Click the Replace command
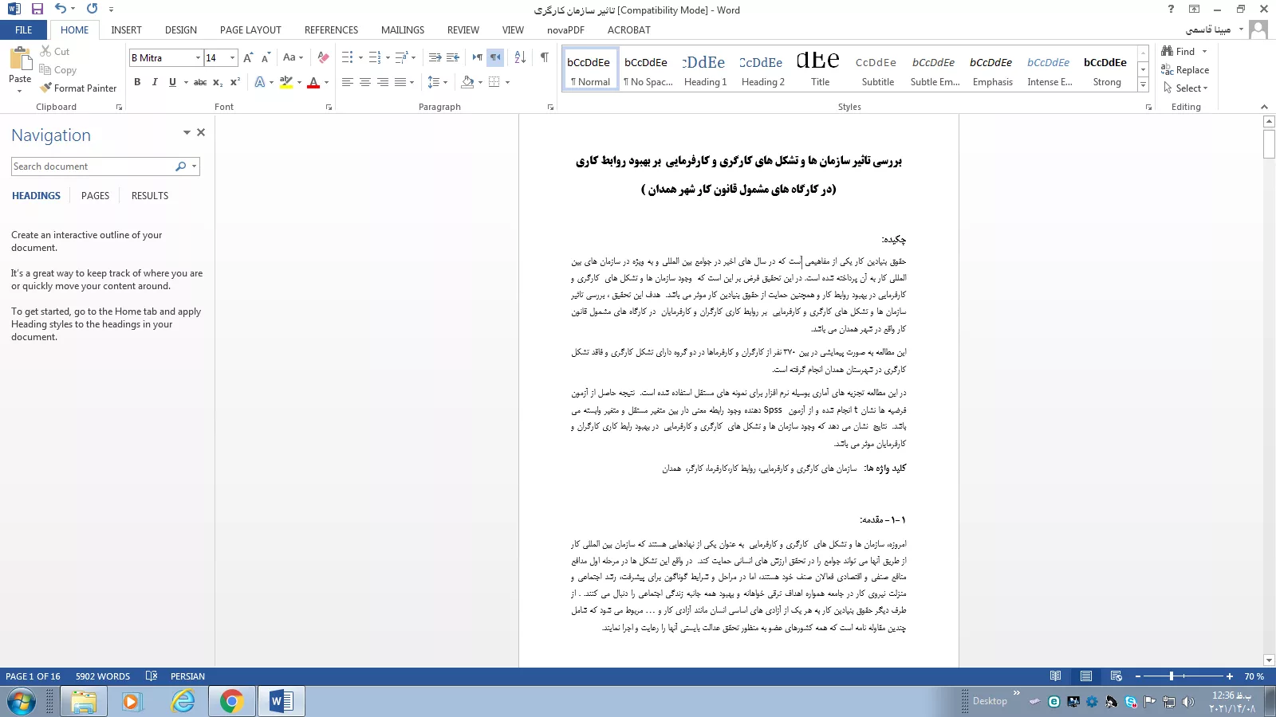 click(1185, 70)
